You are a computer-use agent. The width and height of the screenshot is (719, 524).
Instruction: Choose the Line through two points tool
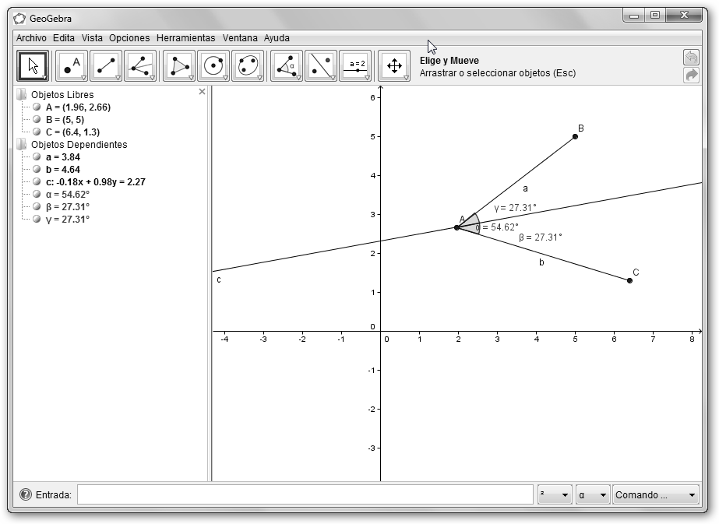coord(106,66)
